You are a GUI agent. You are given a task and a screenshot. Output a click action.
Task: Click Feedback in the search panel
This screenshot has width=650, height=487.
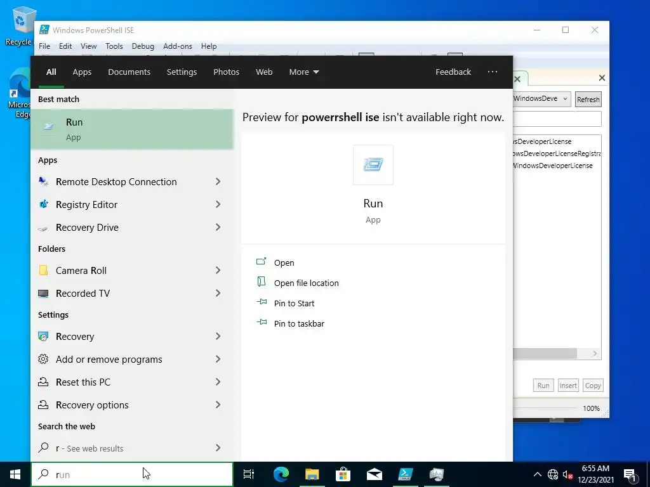coord(453,72)
